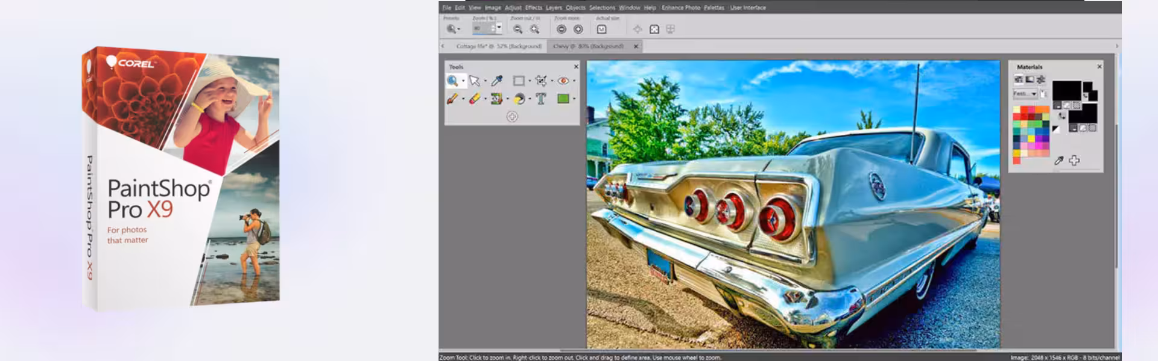Pick the yellow swatch in the palette
This screenshot has height=361, width=1158.
click(1031, 138)
